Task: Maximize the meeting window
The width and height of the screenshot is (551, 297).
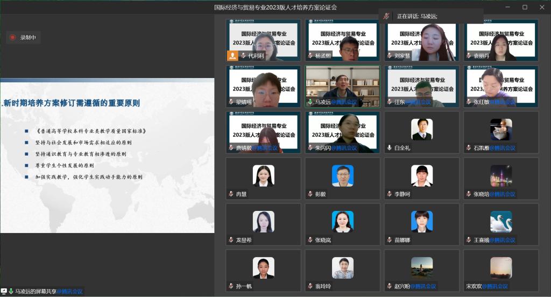Action: tap(525, 7)
